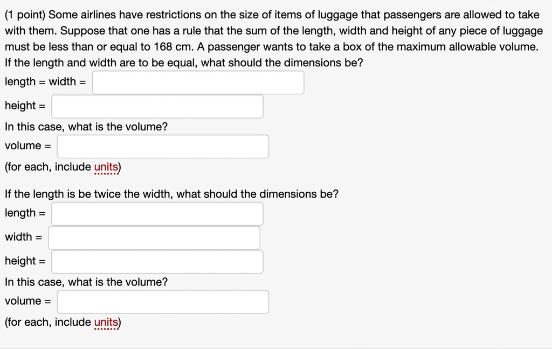The height and width of the screenshot is (349, 552).
Task: Click the 'volume =' label in the equal-sides case
Action: (28, 145)
